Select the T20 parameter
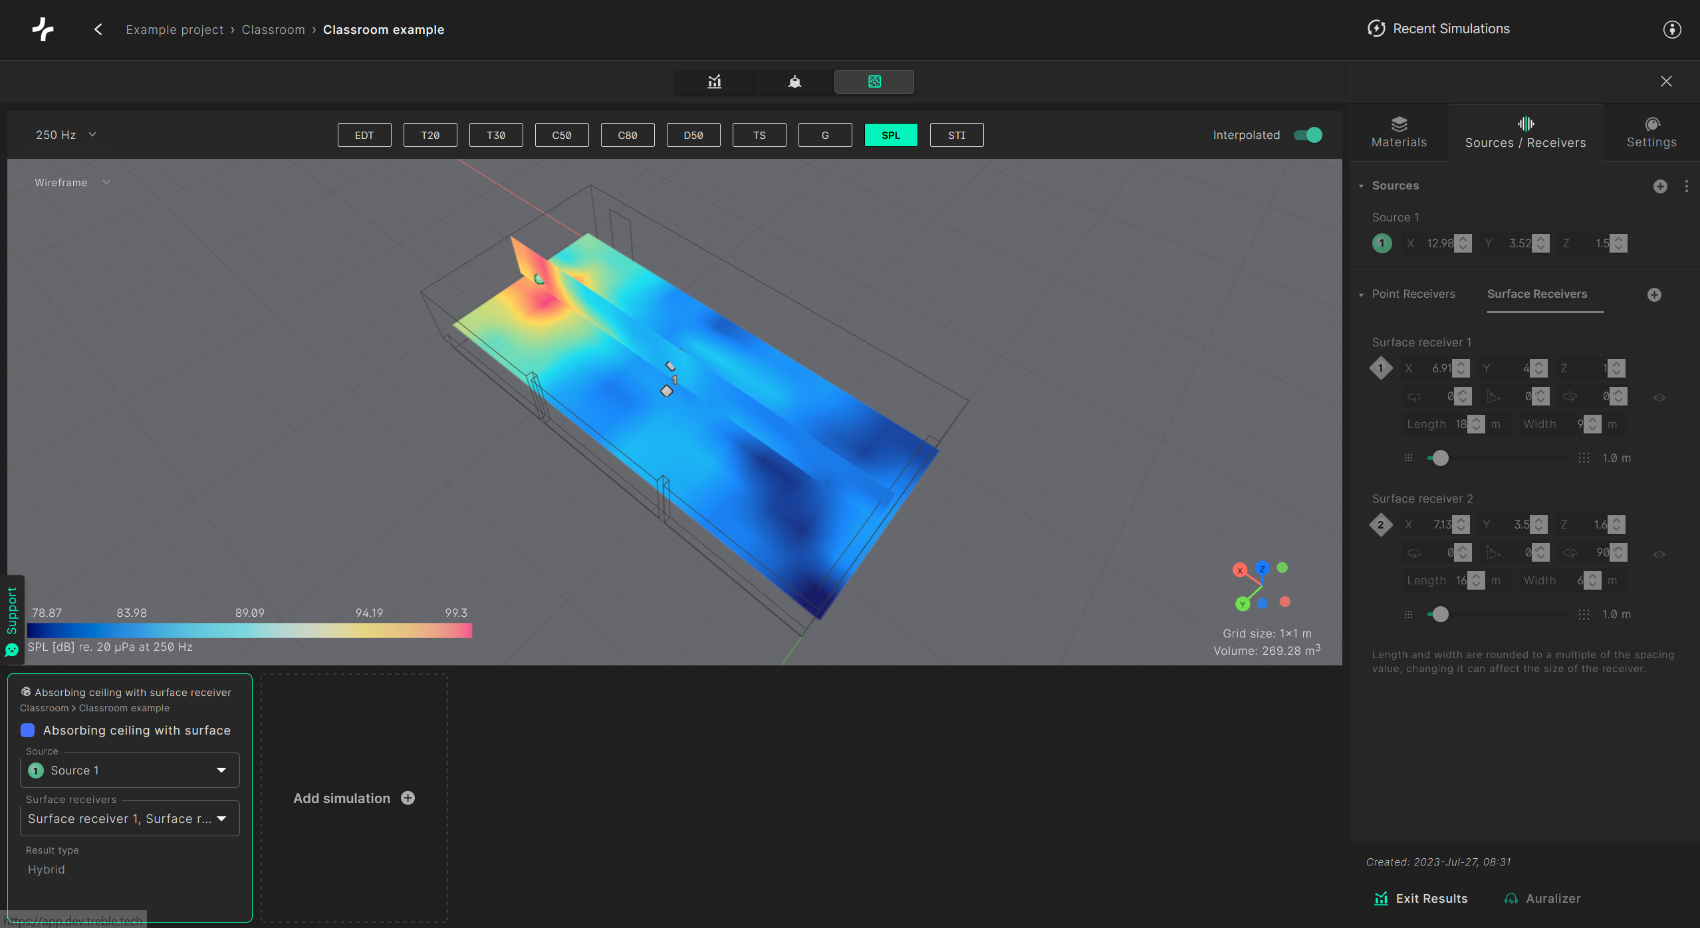The image size is (1700, 928). pyautogui.click(x=430, y=135)
